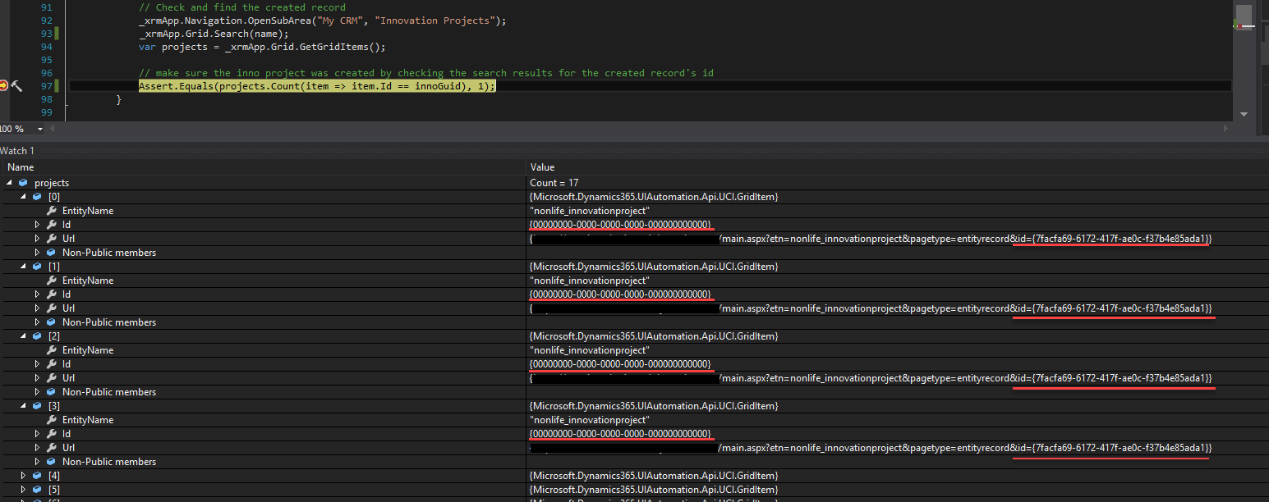Click the green change-tracking bar beside line 93
1269x502 pixels.
tap(55, 33)
